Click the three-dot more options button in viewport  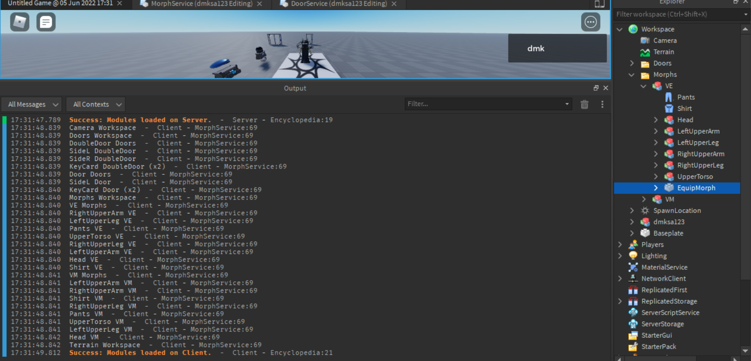(591, 22)
